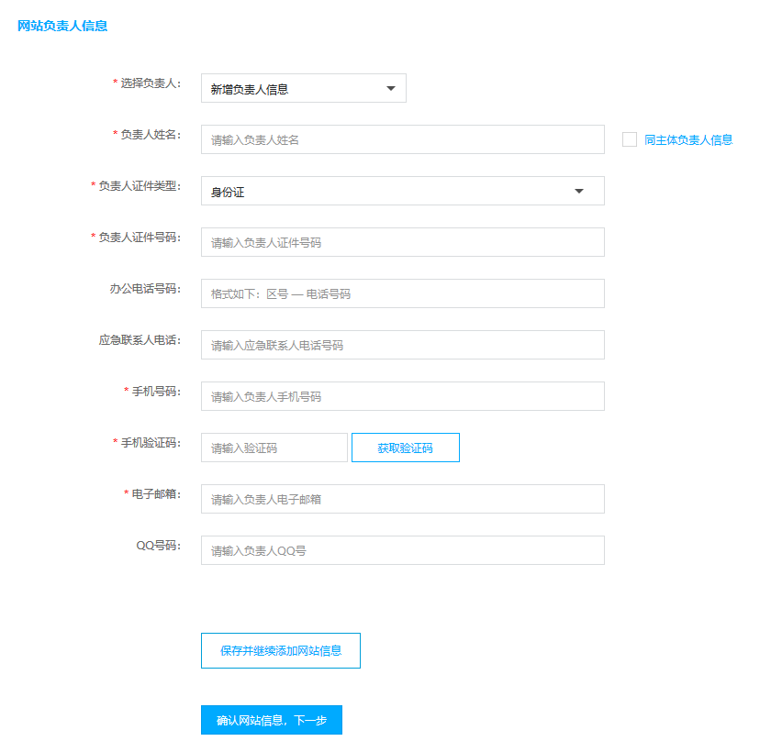The width and height of the screenshot is (760, 741).
Task: Focus the 负责人姓名 input field
Action: (401, 138)
